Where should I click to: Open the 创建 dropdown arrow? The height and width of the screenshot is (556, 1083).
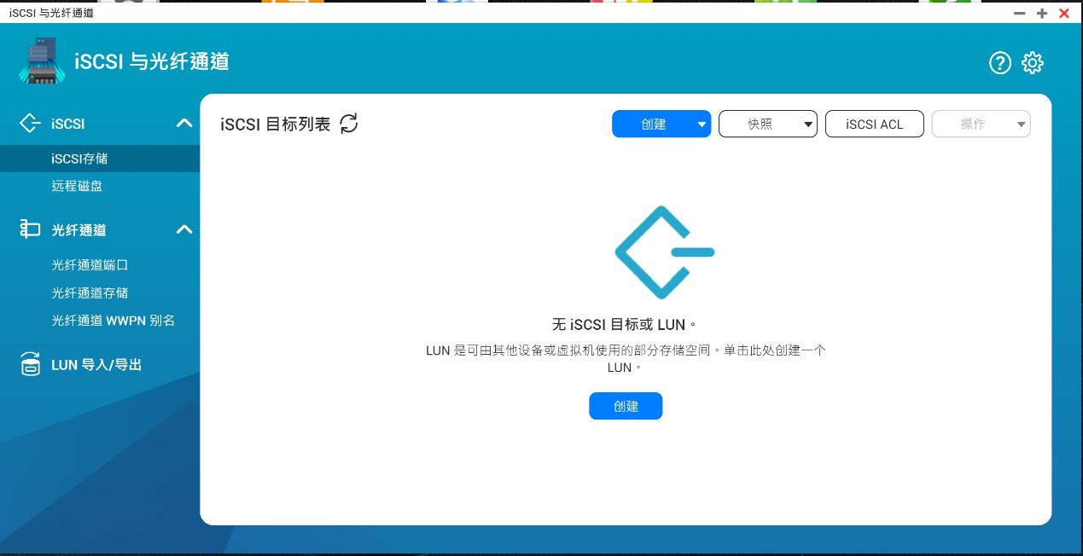click(702, 124)
